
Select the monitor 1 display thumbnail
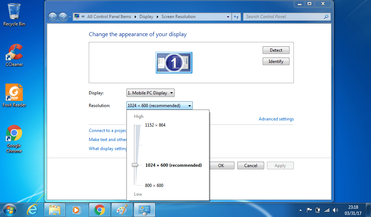coord(174,63)
